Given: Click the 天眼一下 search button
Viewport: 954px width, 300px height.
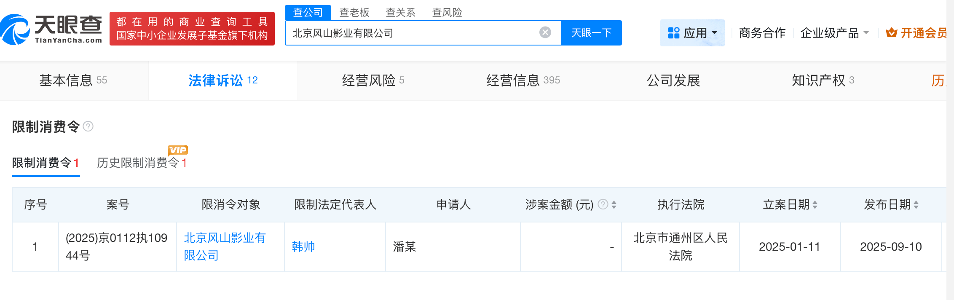Looking at the screenshot, I should 592,33.
